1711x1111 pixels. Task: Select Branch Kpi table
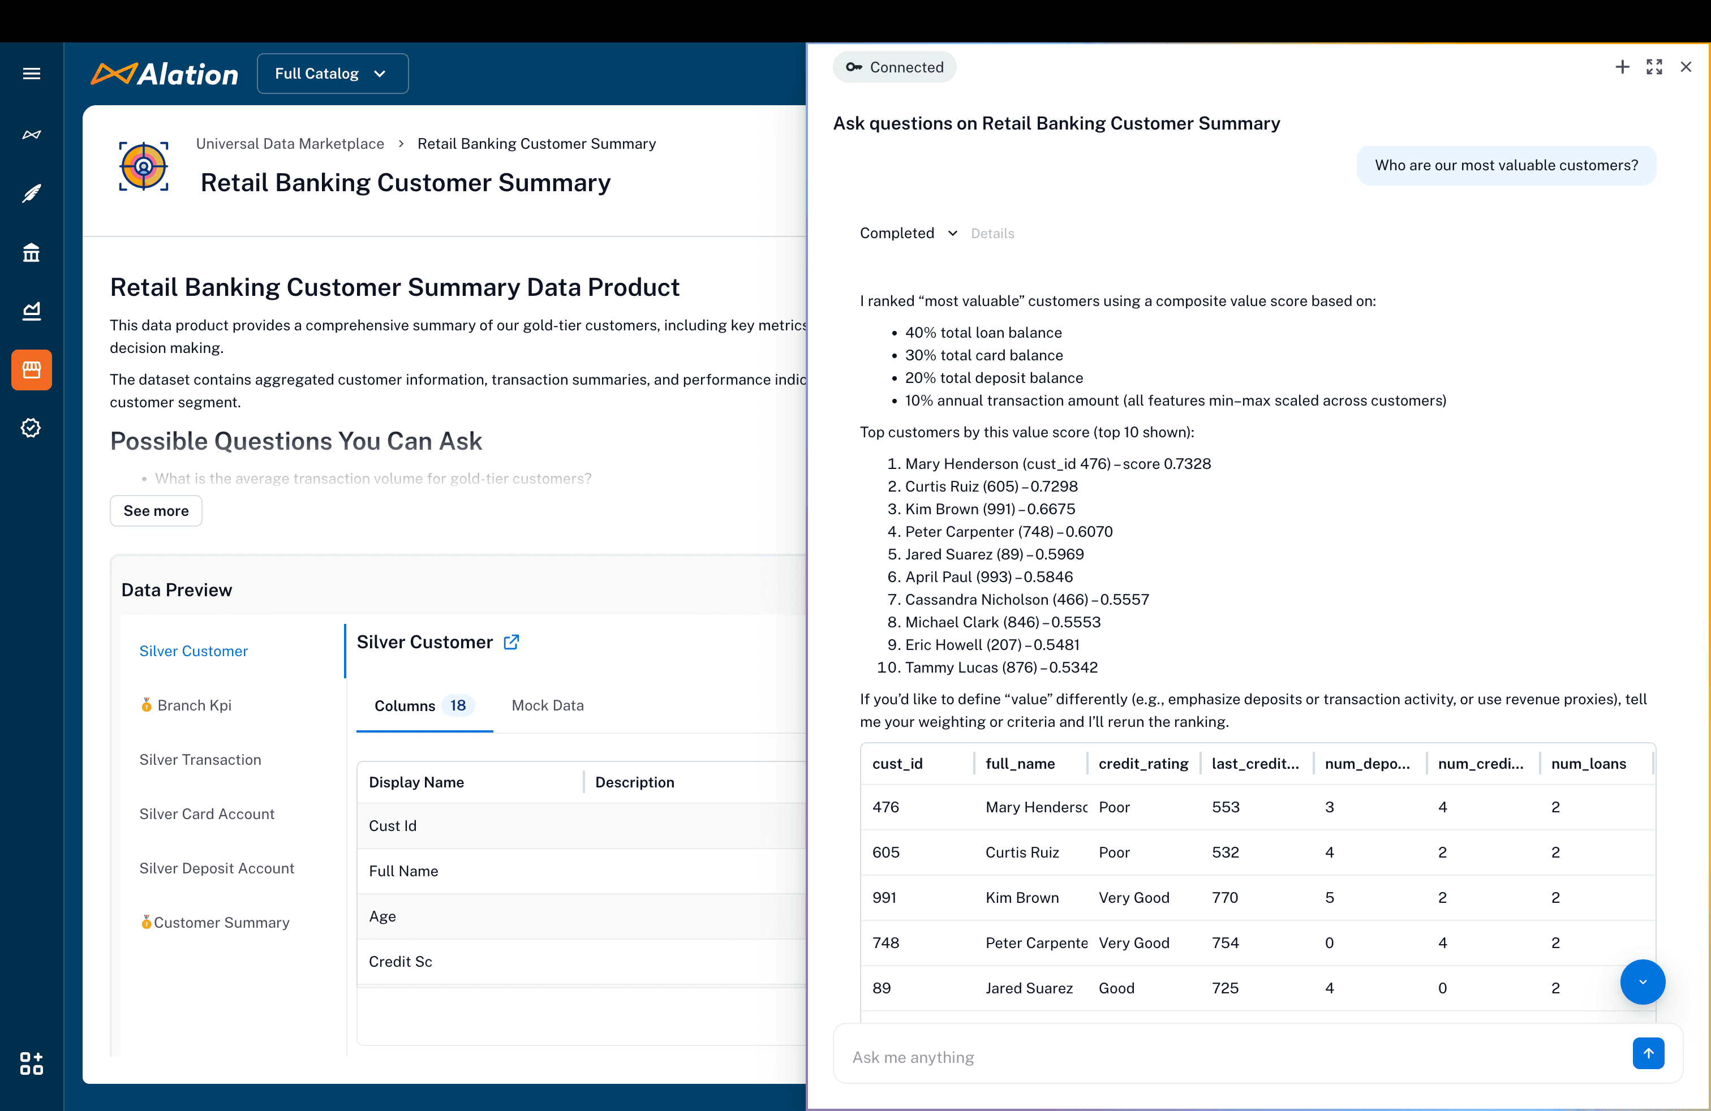point(194,705)
